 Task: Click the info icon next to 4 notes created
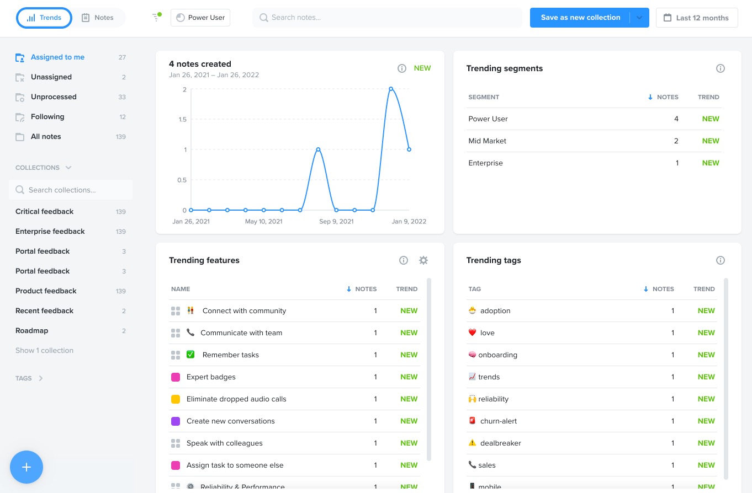tap(402, 68)
